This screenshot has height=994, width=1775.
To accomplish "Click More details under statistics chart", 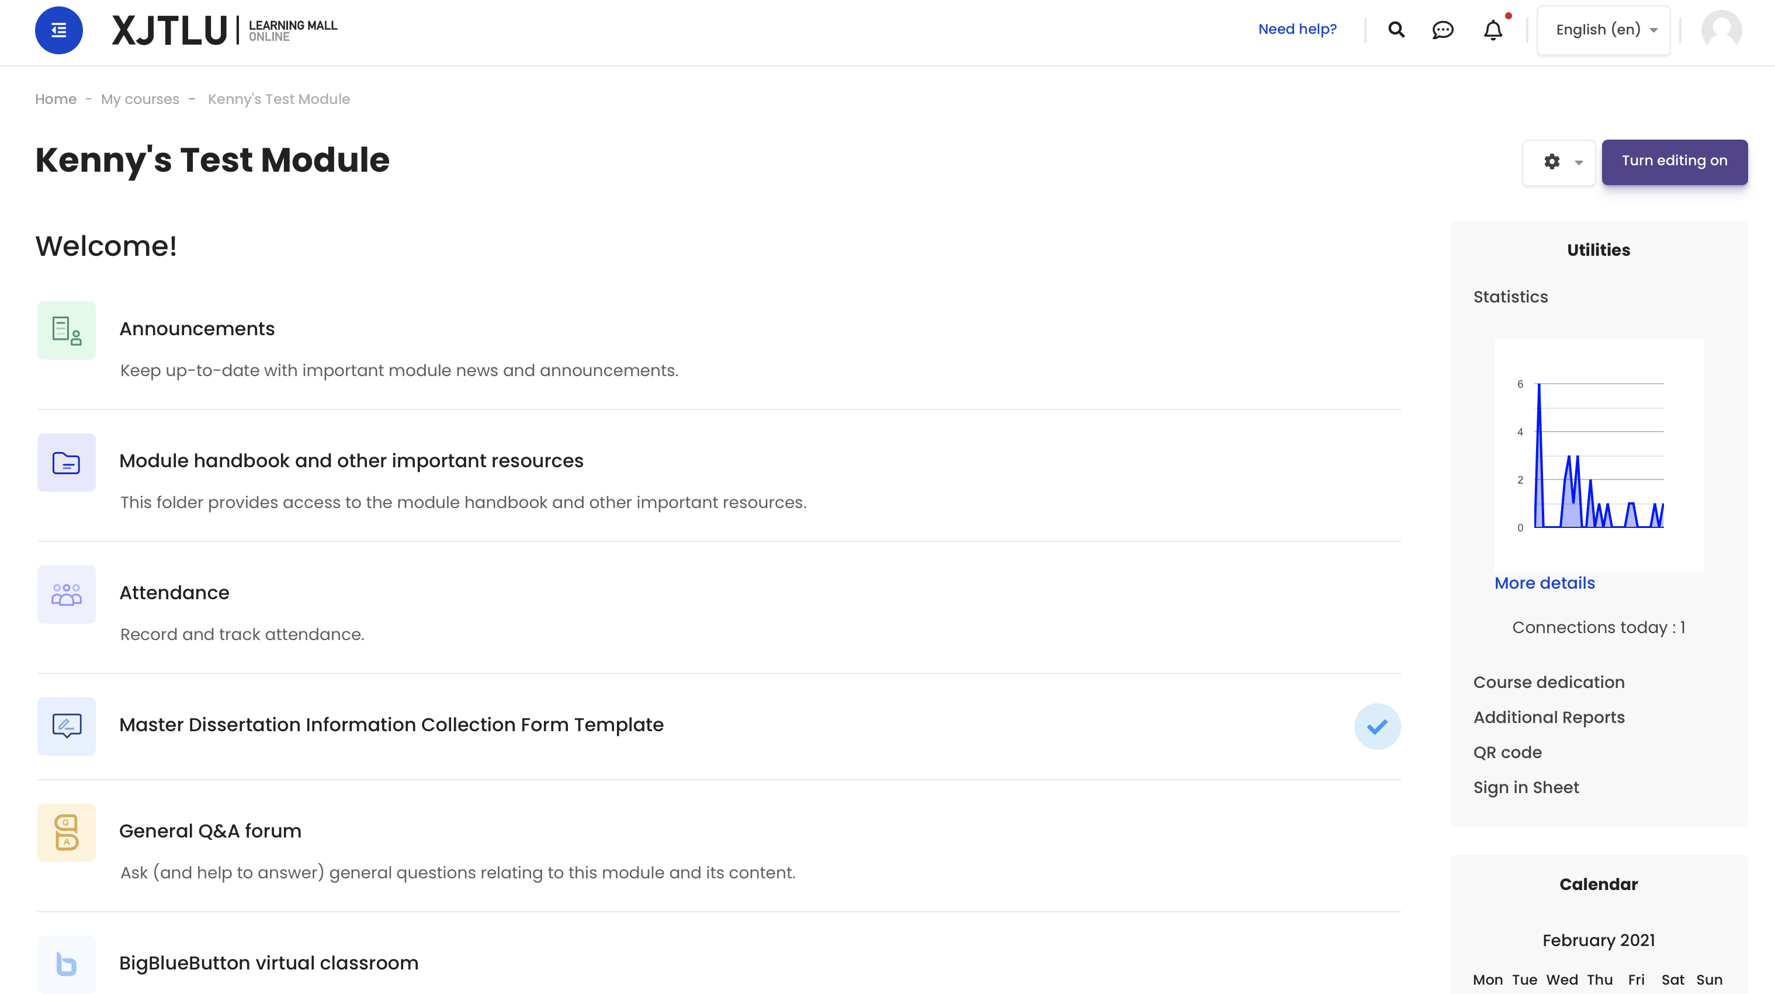I will point(1544,583).
